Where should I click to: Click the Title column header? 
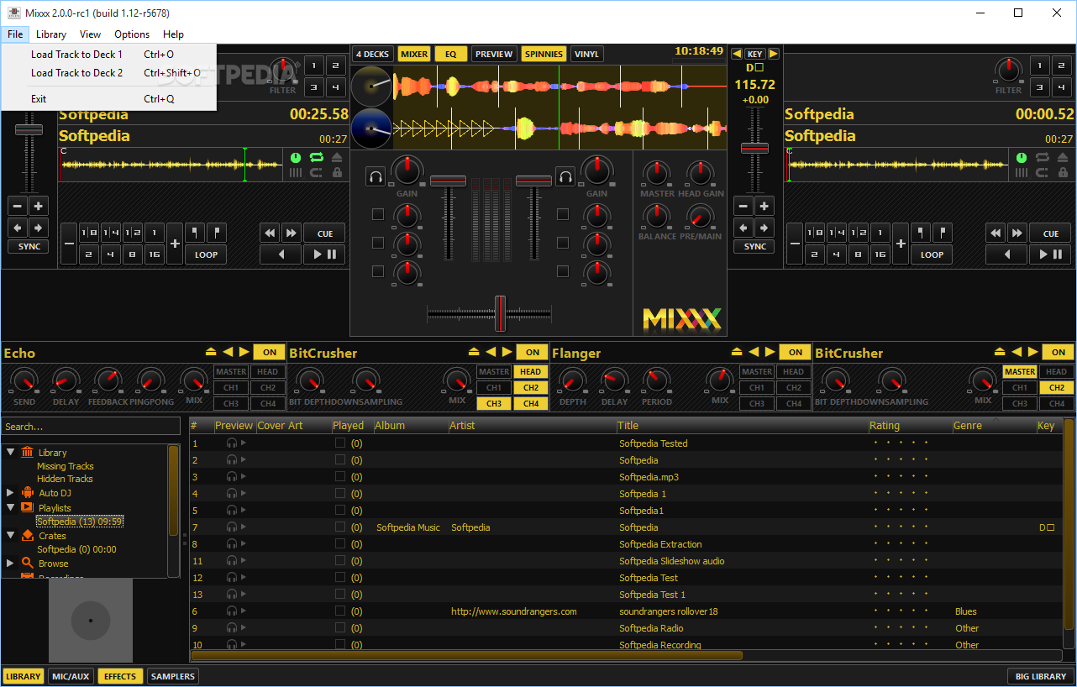tap(742, 426)
